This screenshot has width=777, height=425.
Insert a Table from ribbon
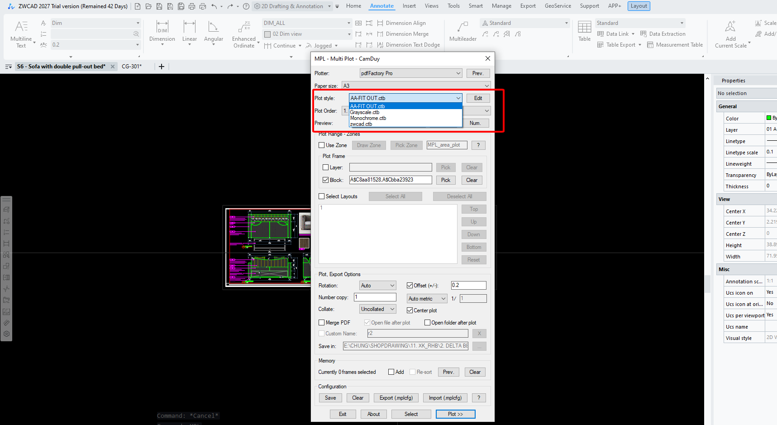[585, 32]
